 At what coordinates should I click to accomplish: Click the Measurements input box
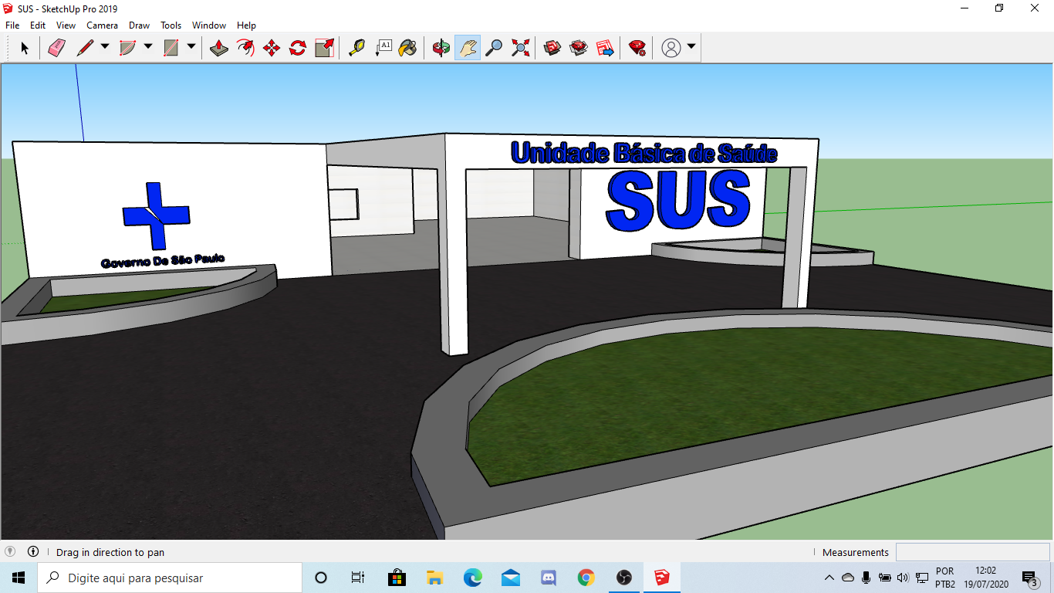[972, 552]
